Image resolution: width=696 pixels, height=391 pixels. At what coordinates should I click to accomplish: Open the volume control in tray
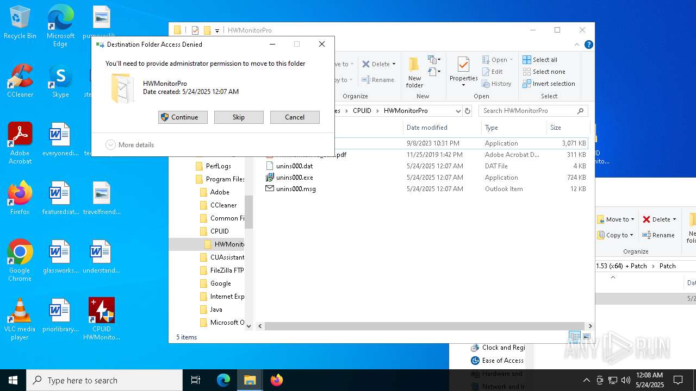pyautogui.click(x=626, y=380)
